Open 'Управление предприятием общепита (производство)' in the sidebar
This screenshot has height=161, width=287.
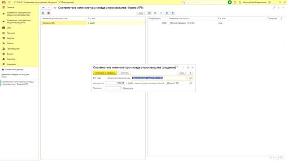[18, 14]
